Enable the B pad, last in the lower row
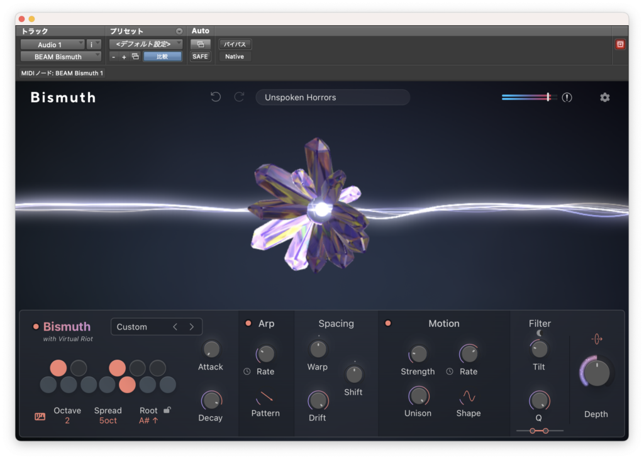 pos(167,385)
